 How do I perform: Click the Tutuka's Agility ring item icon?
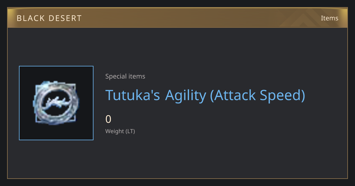pos(56,103)
